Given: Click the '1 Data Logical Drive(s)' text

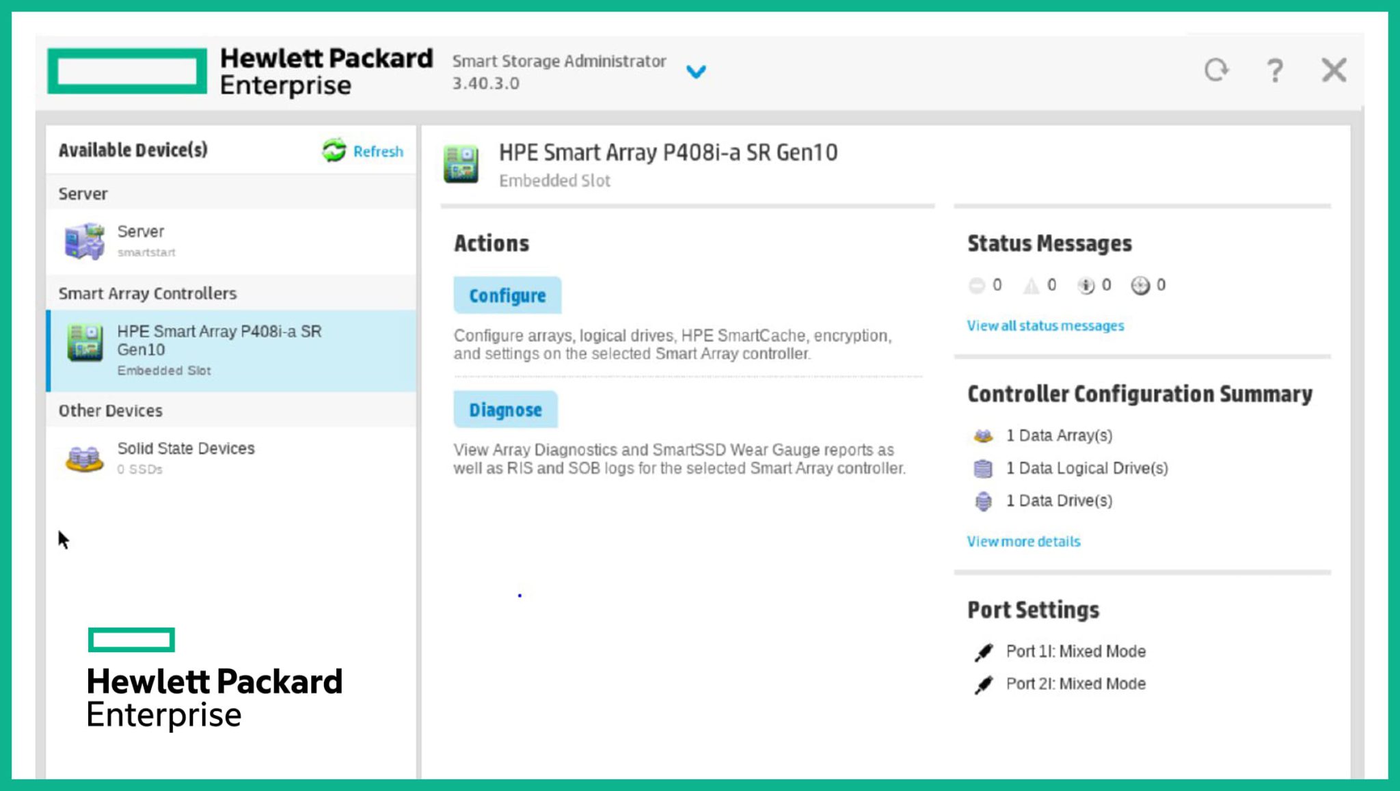Looking at the screenshot, I should [1087, 468].
